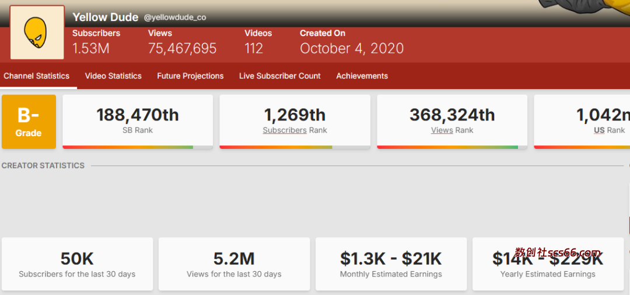The height and width of the screenshot is (295, 630).
Task: Go to the Live Subscriber Count tab
Action: pyautogui.click(x=280, y=76)
